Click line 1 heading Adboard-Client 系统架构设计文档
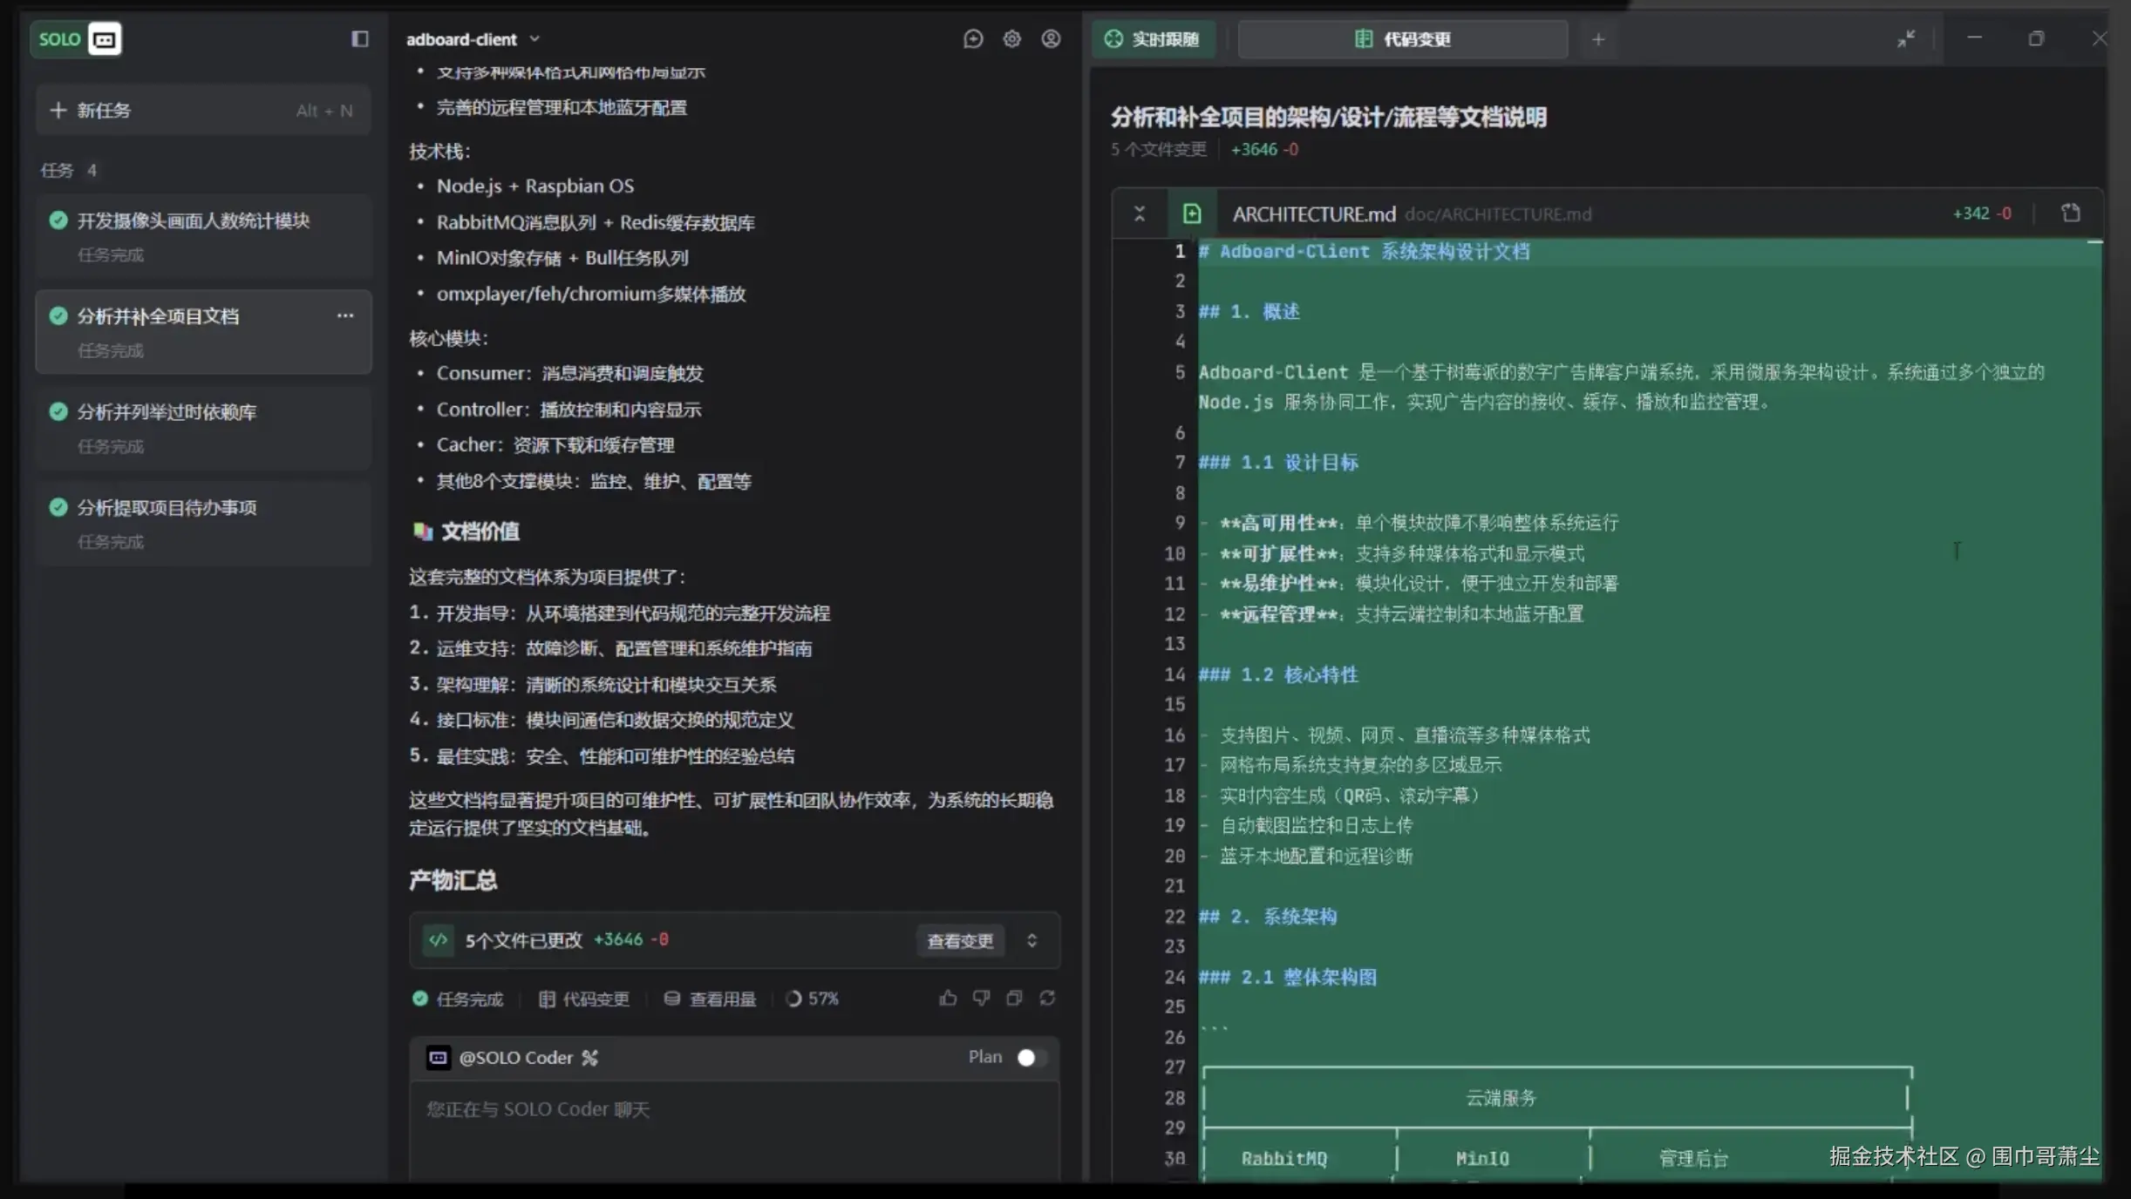 [x=1364, y=252]
